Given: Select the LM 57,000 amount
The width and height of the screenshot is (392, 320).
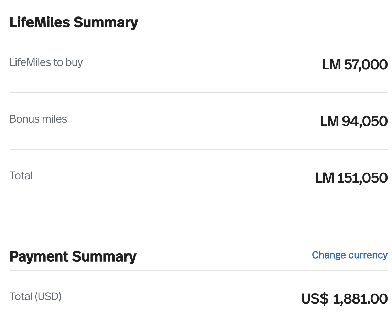Looking at the screenshot, I should coord(355,65).
